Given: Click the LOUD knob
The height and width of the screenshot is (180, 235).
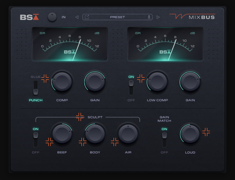Looking at the screenshot, I should [190, 134].
